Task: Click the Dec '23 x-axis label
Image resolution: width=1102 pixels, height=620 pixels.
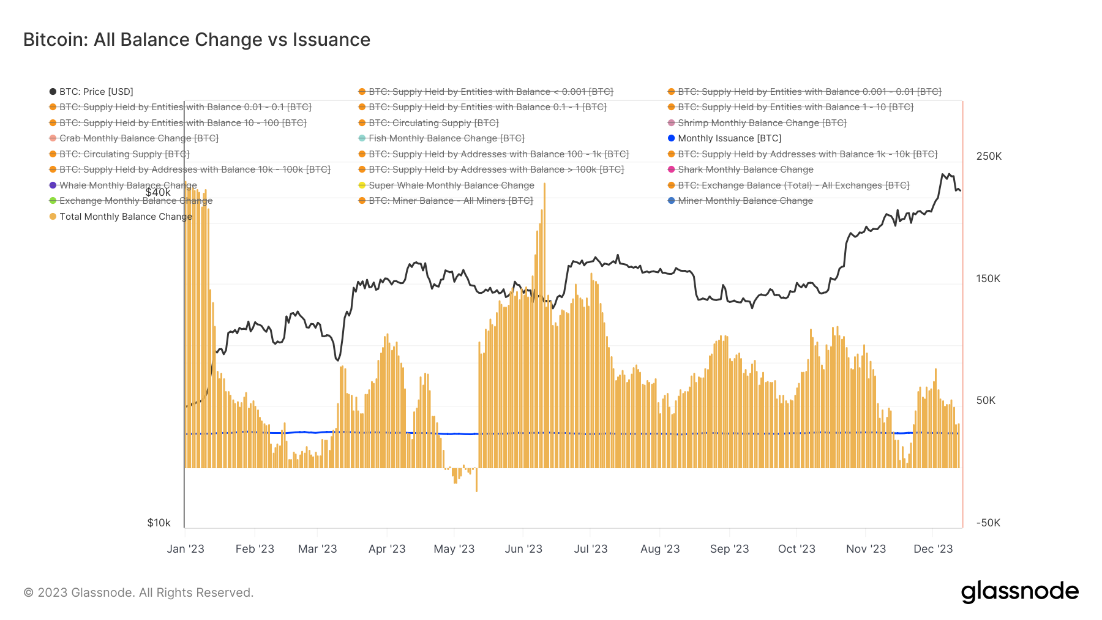Action: (933, 549)
